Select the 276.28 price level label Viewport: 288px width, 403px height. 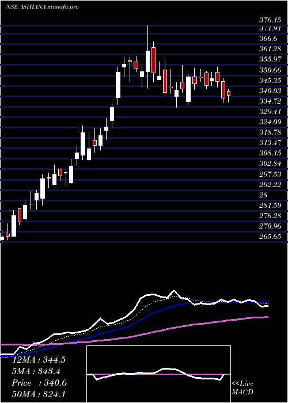pos(270,216)
